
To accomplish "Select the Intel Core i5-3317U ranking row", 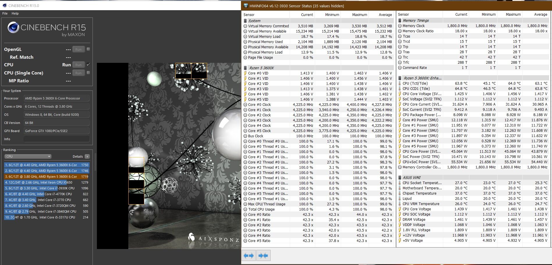I will (47, 217).
